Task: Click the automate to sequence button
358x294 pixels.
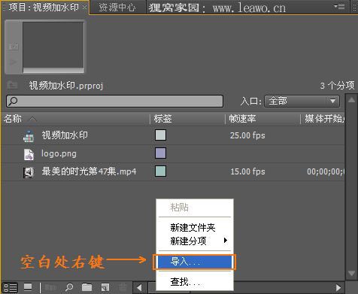Action: pos(51,287)
